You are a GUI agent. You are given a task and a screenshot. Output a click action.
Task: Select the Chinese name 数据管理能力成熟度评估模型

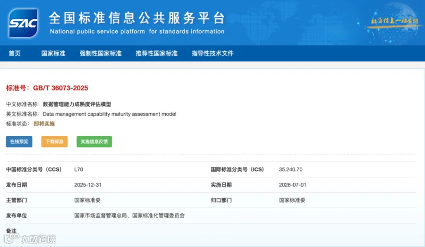pyautogui.click(x=77, y=104)
